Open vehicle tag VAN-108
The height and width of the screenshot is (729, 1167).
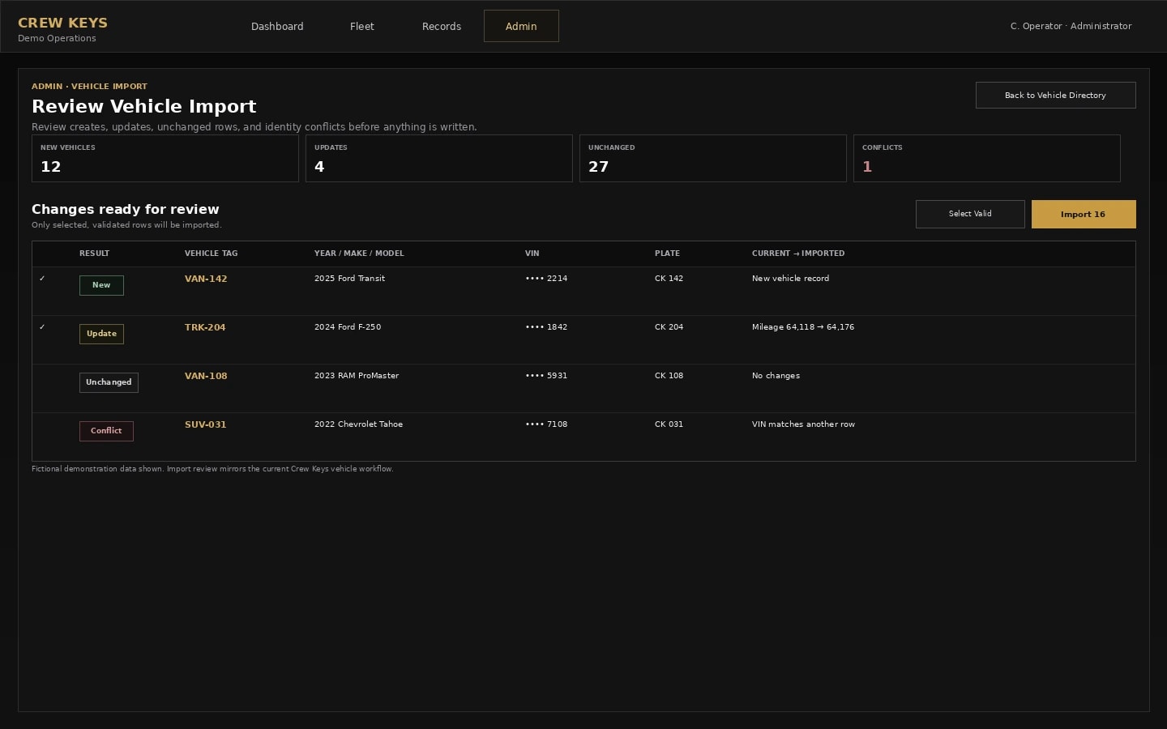tap(206, 376)
